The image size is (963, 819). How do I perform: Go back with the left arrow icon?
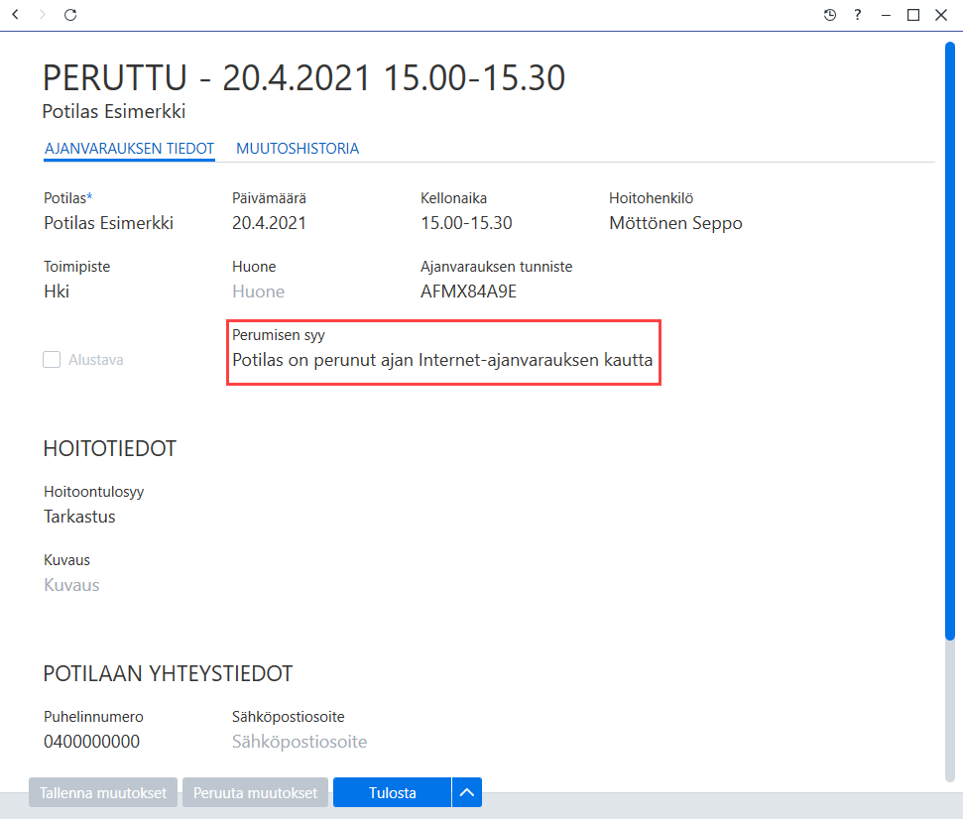coord(15,14)
